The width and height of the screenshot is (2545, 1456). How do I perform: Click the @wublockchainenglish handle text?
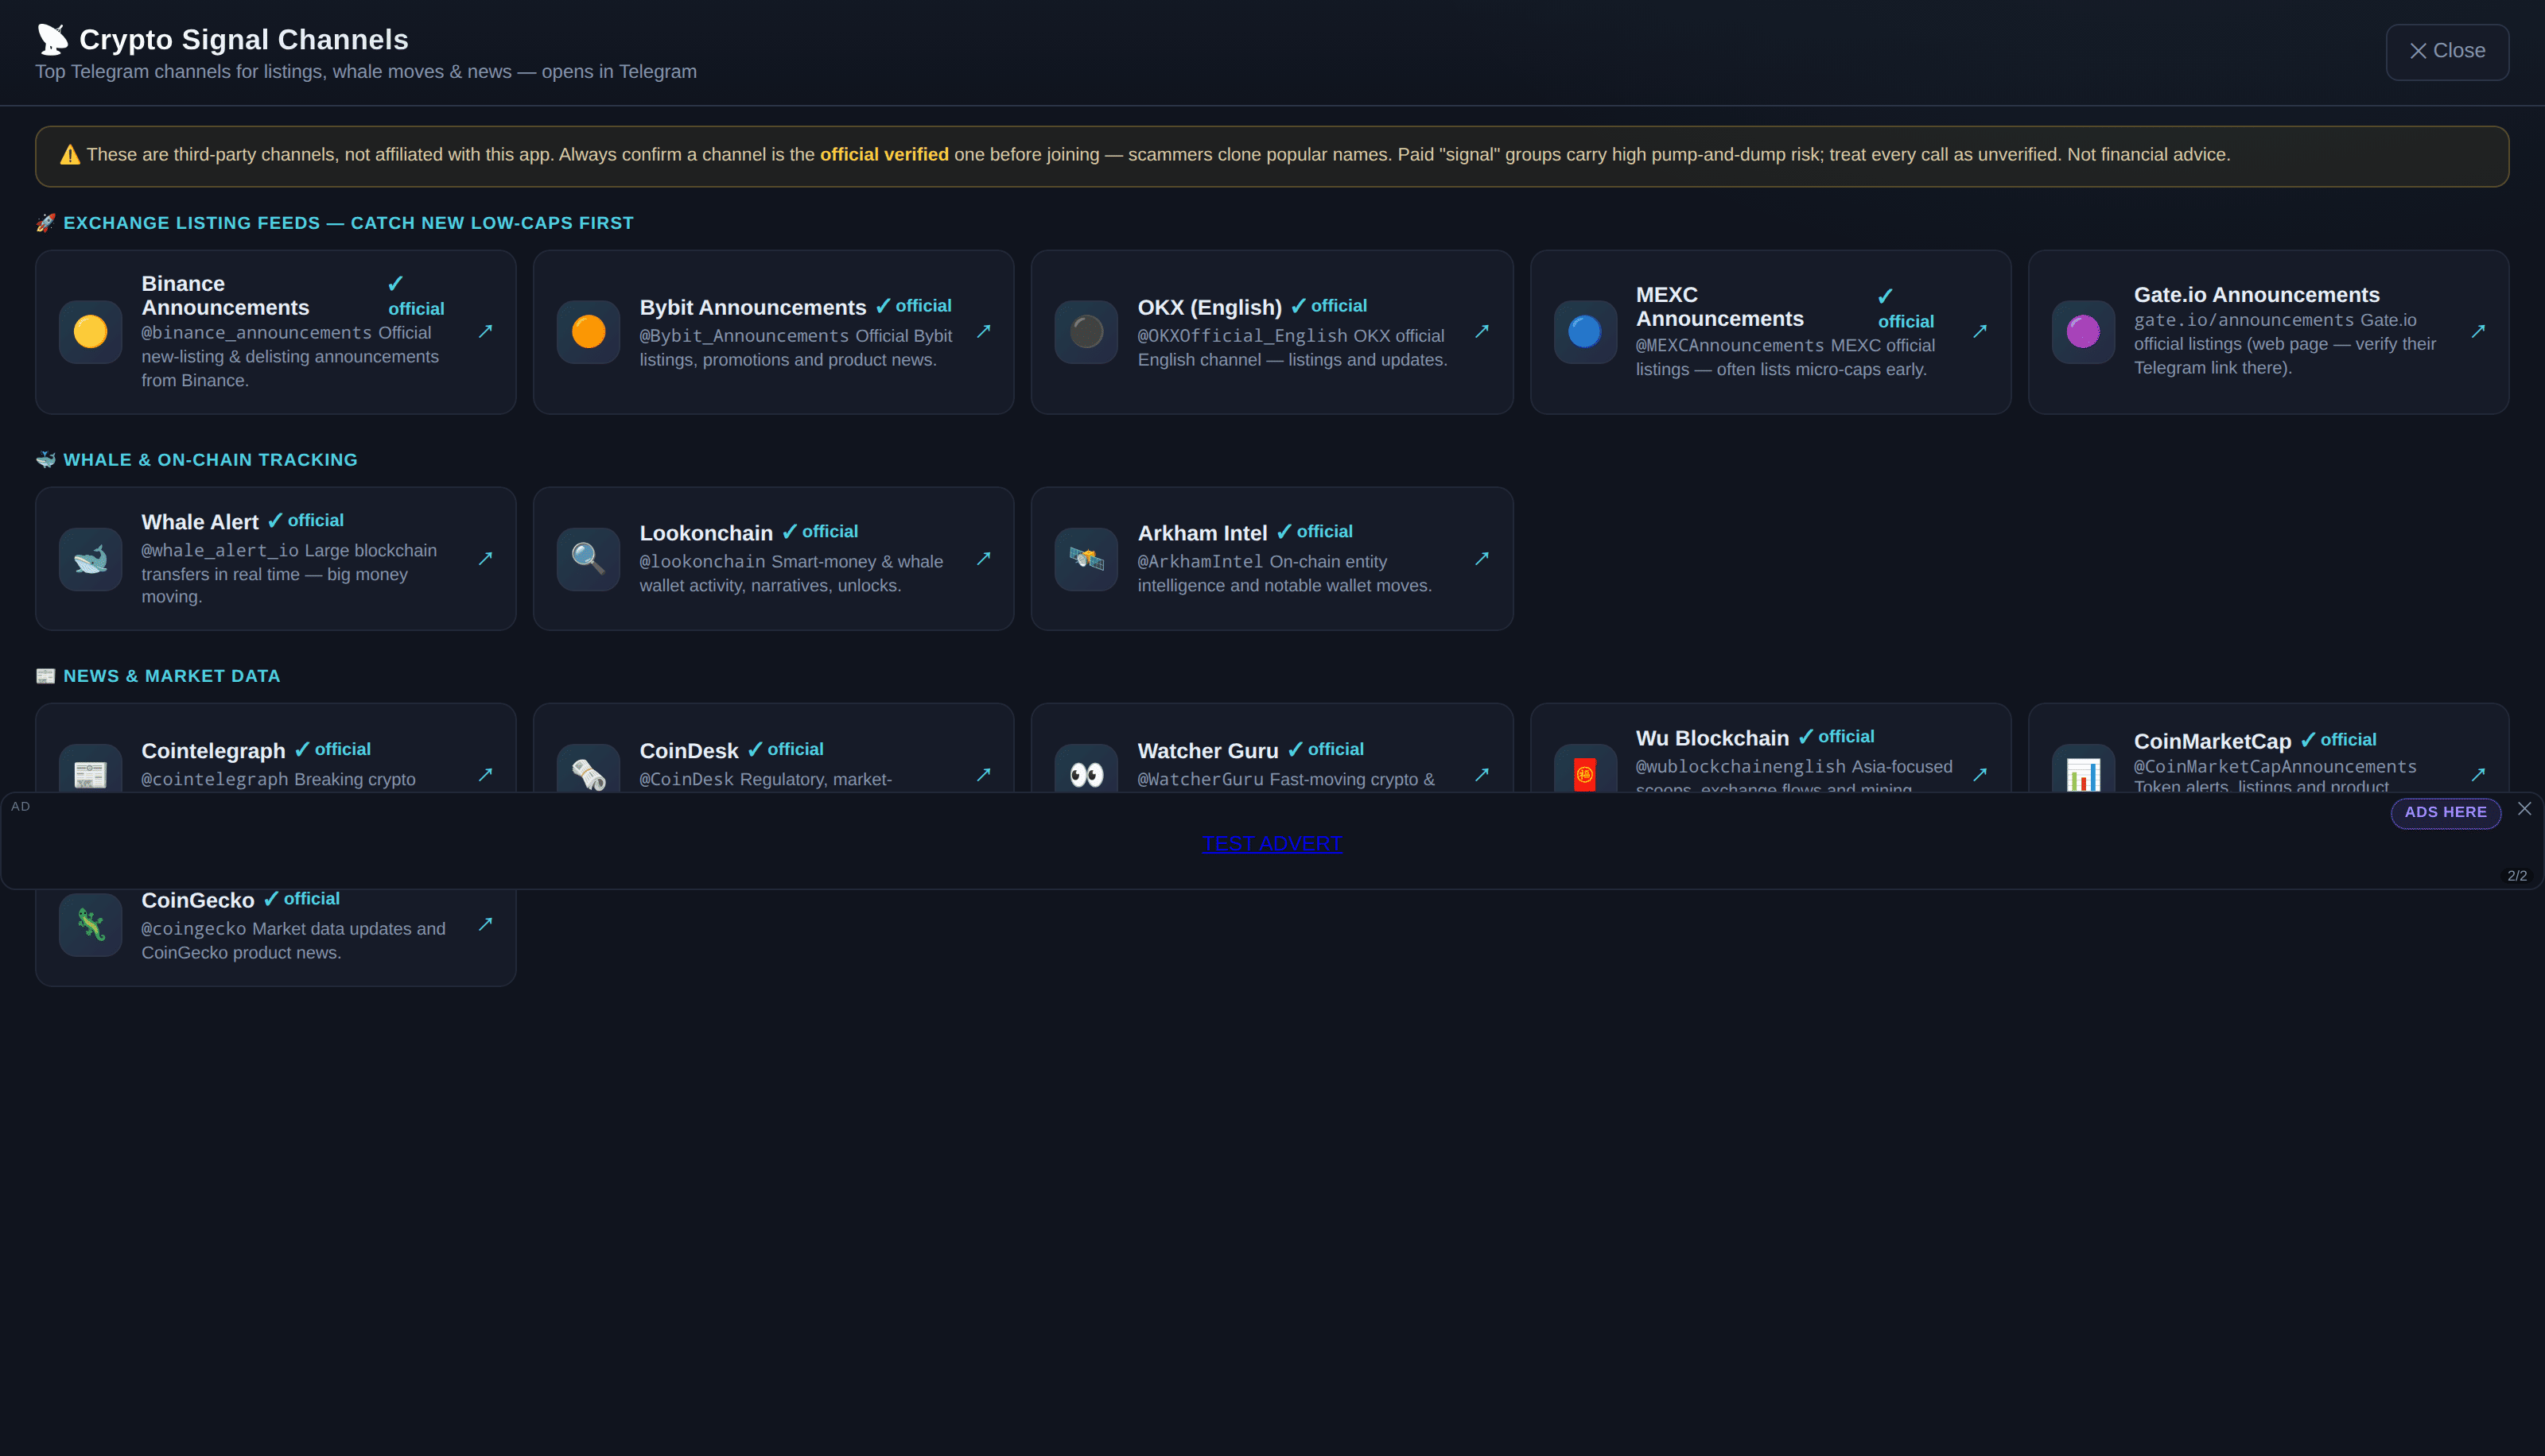coord(1741,766)
